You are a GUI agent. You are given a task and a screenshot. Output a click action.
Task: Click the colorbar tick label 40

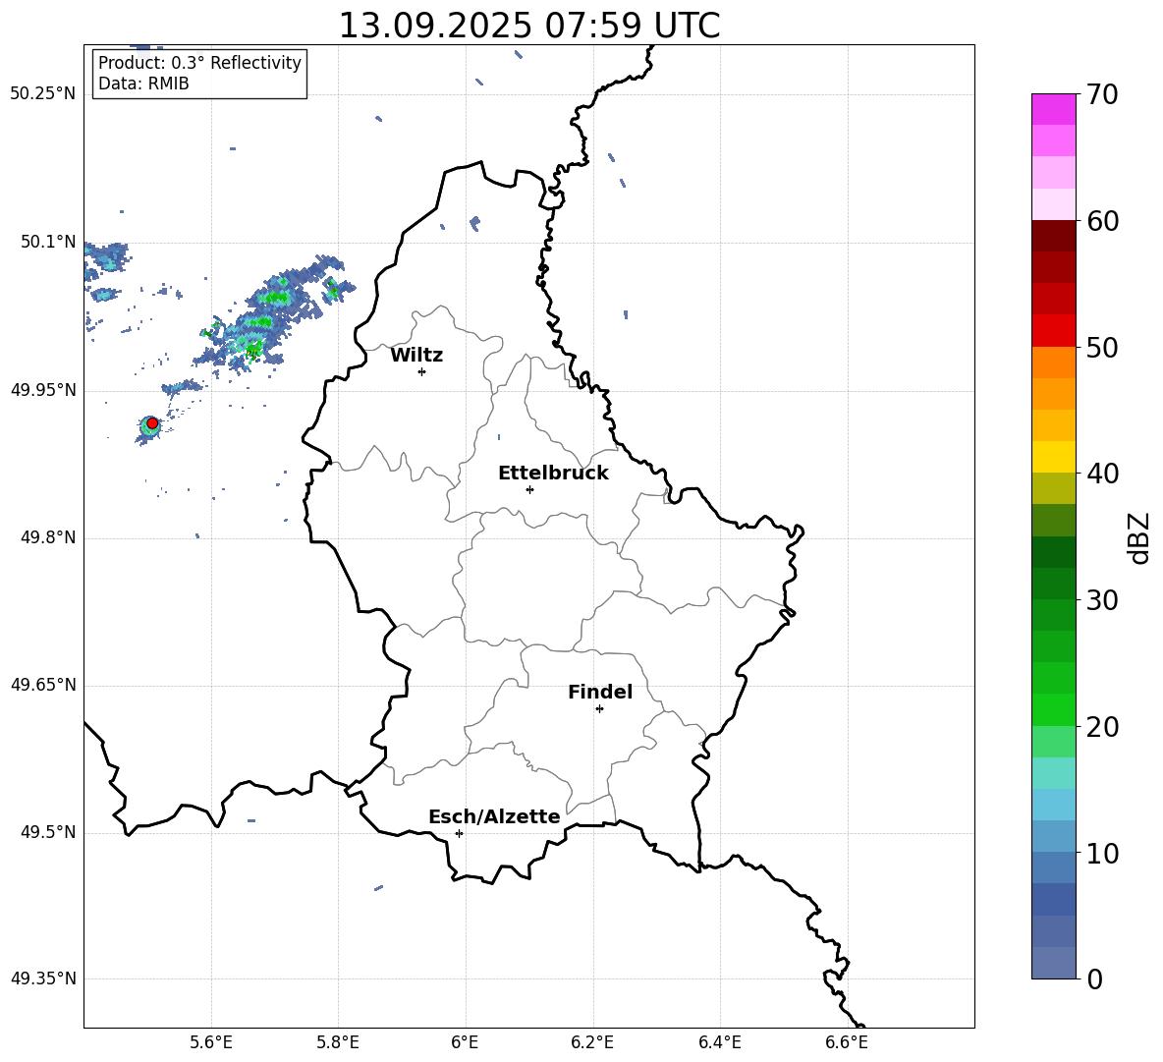pyautogui.click(x=1102, y=474)
